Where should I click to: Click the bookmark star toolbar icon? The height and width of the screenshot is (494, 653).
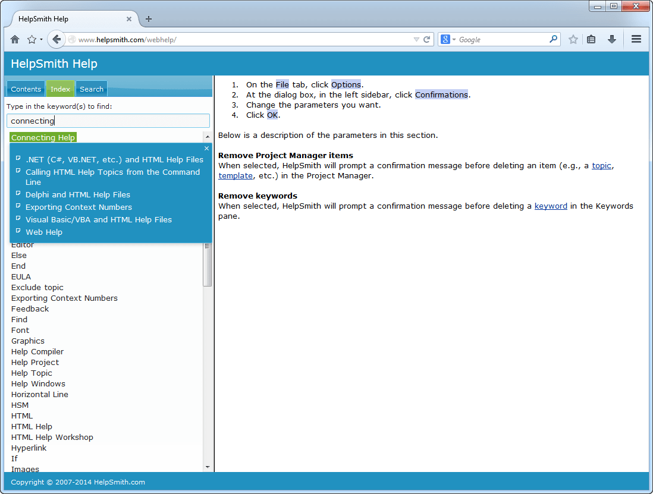coord(573,40)
